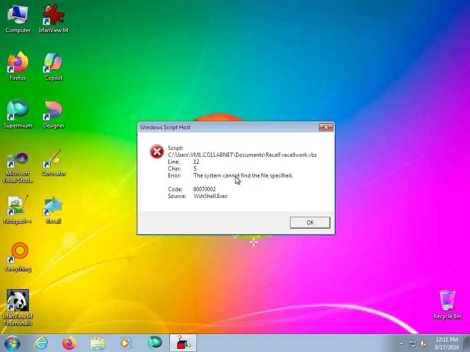
Task: Open the IrfanView 64 Thumbnails shortcut
Action: [x=18, y=308]
